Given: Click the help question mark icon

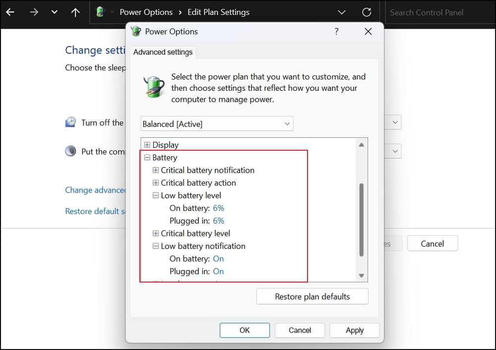Looking at the screenshot, I should [x=336, y=31].
